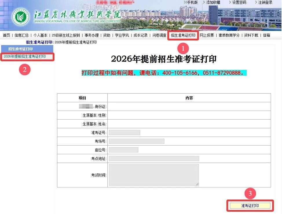This screenshot has height=214, width=282.
Task: Open the 网上投票 menu item
Action: click(x=207, y=35)
